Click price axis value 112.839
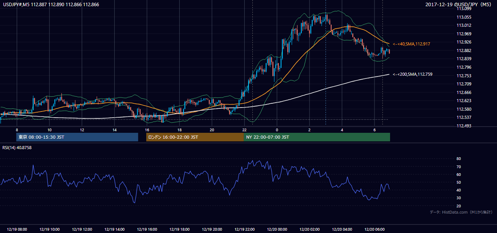This screenshot has width=497, height=233. coord(464,59)
